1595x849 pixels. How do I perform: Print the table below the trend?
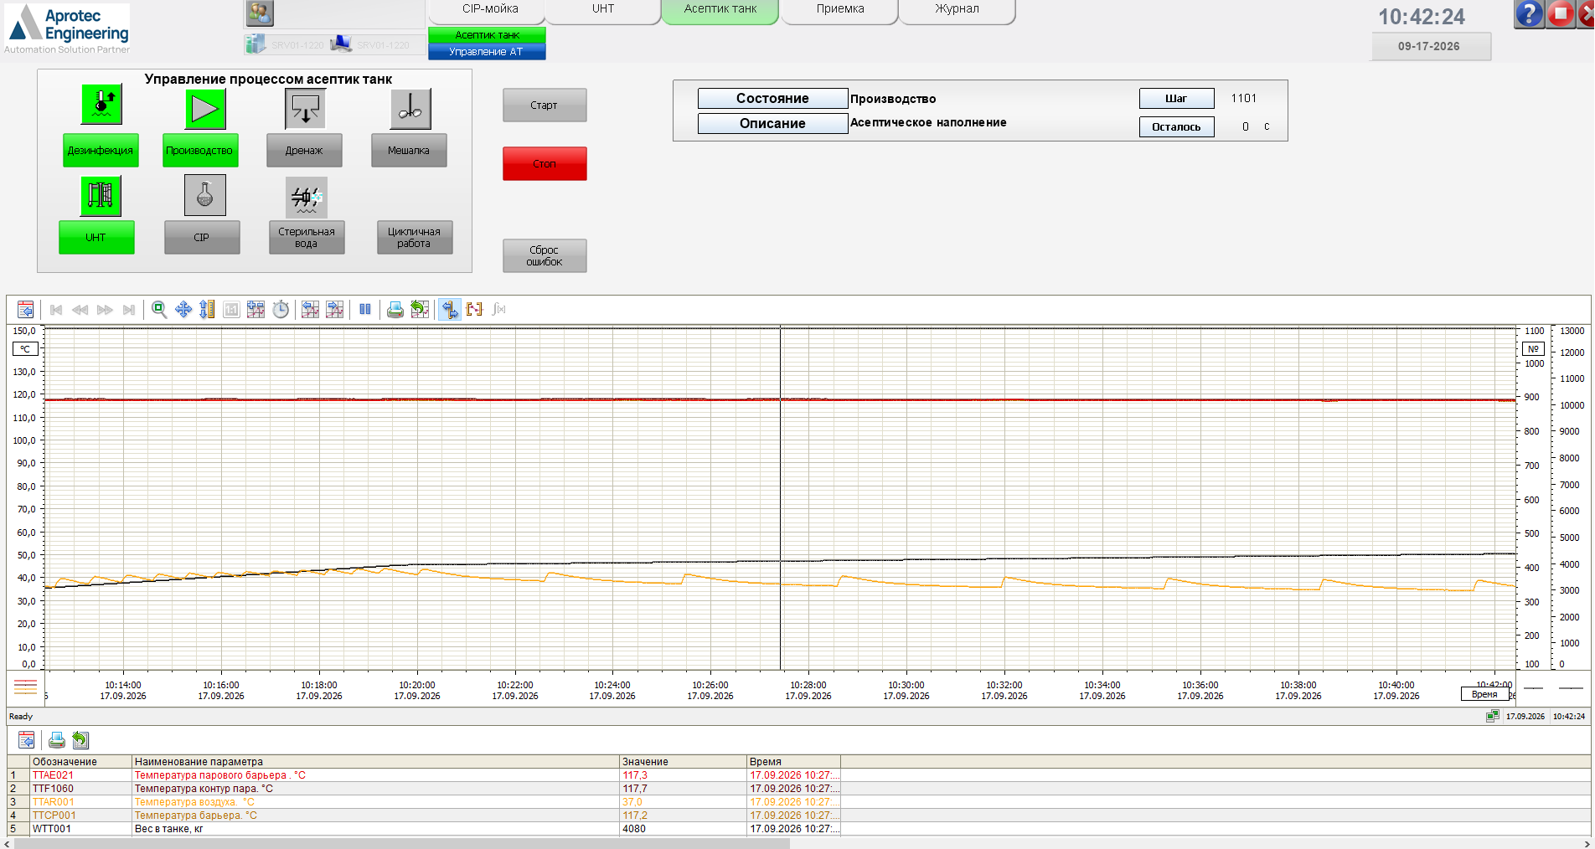pos(57,740)
